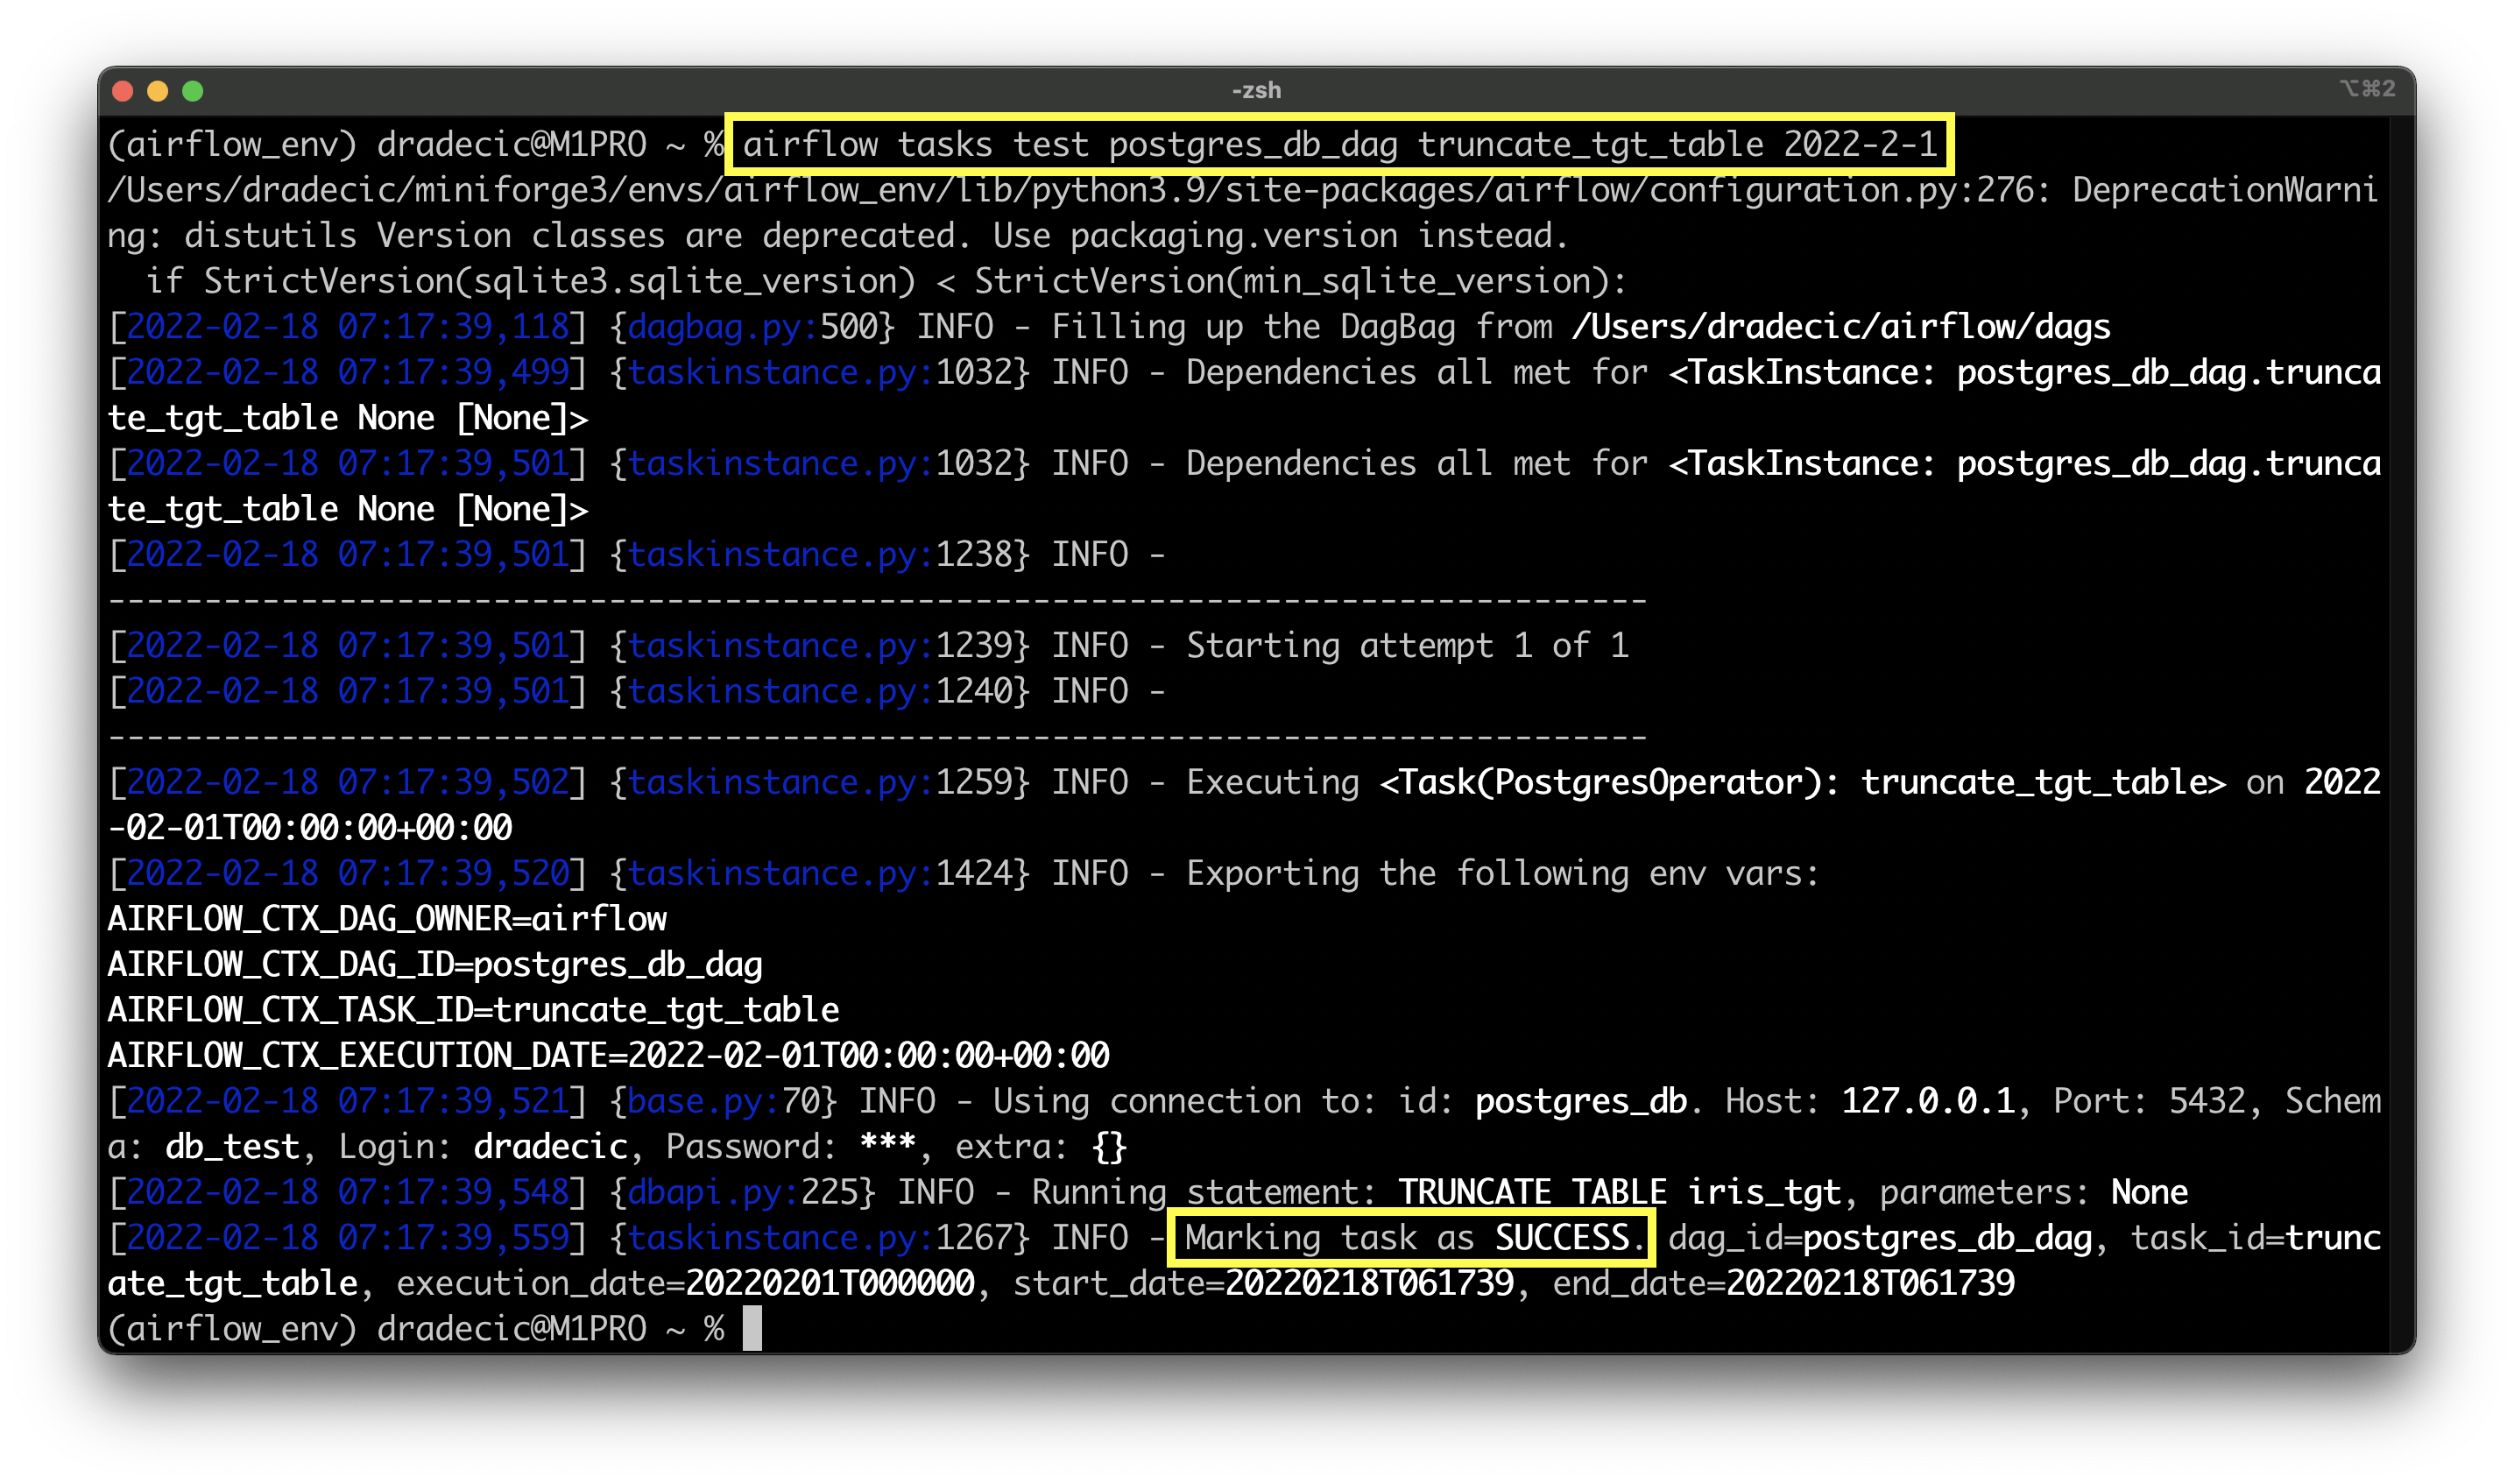Click the /Users/dradecic/airflow/dags path
The image size is (2514, 1484).
(x=1840, y=327)
